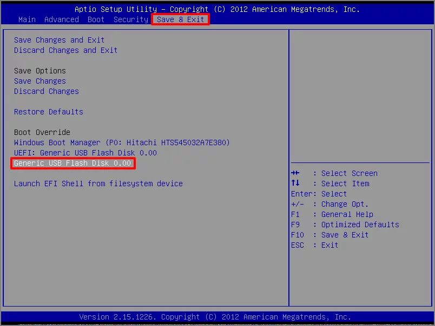Click the Save & Exit tab
The height and width of the screenshot is (326, 435).
[x=180, y=19]
